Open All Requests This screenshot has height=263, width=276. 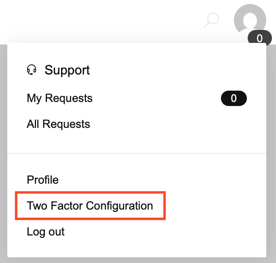click(58, 124)
